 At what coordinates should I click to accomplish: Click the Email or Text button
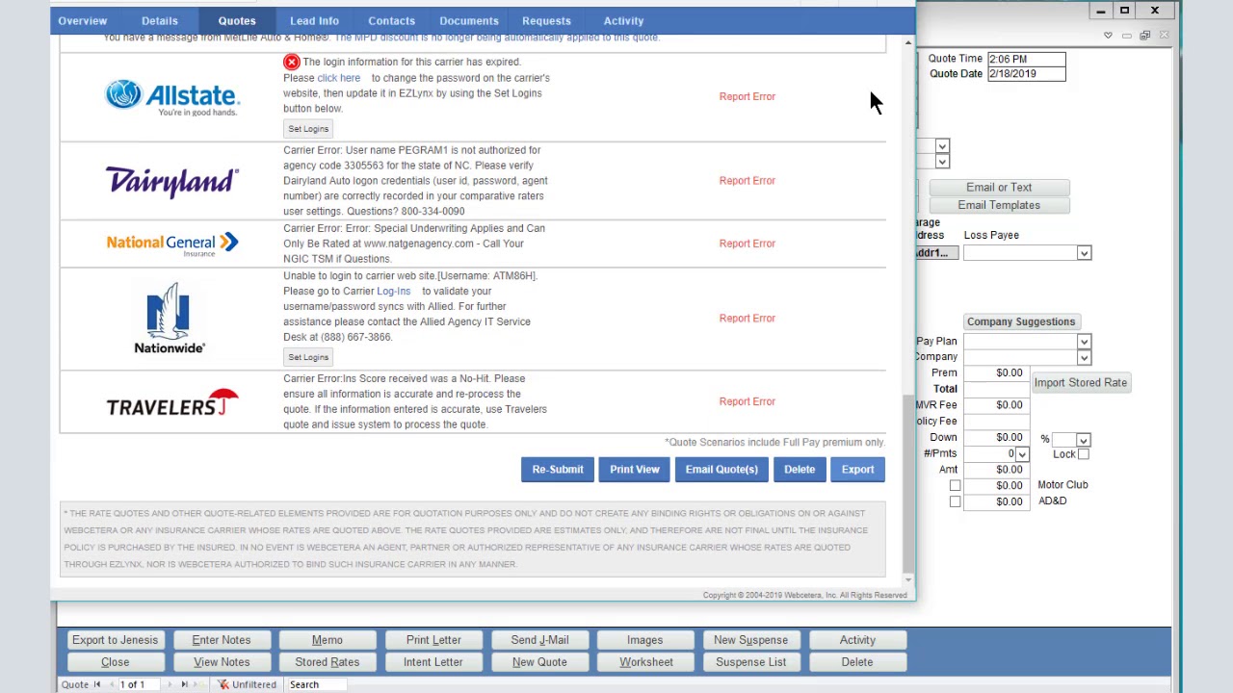[999, 188]
